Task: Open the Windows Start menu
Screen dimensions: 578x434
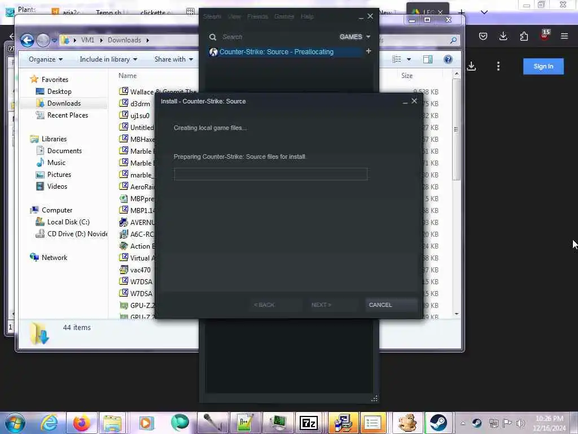Action: (15, 423)
